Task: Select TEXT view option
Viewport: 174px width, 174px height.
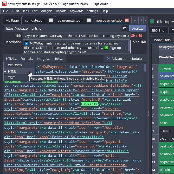Action: (16, 78)
